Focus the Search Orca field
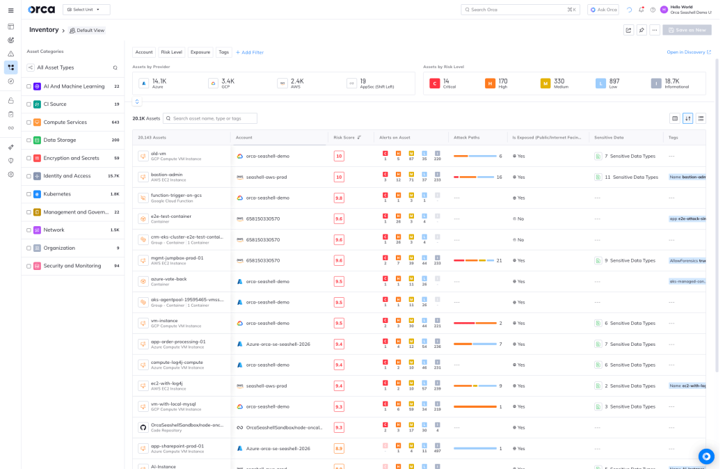The width and height of the screenshot is (725, 469). click(x=520, y=10)
